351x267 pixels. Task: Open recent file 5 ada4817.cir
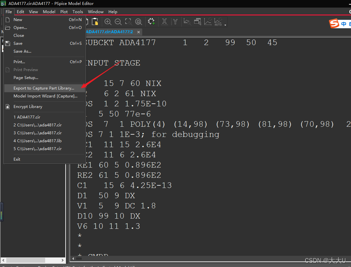pos(44,148)
